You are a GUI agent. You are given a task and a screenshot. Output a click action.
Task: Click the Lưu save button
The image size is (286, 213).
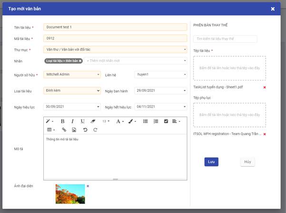pos(211,162)
